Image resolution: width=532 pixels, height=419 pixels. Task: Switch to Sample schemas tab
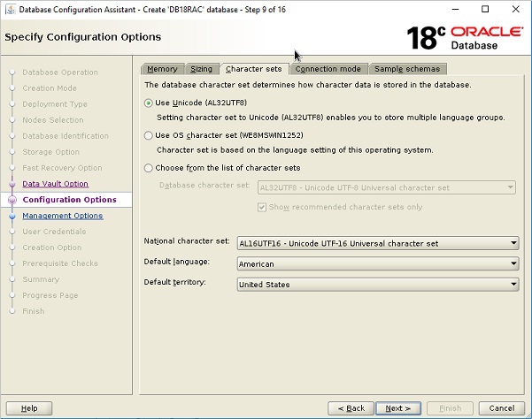[x=407, y=69]
